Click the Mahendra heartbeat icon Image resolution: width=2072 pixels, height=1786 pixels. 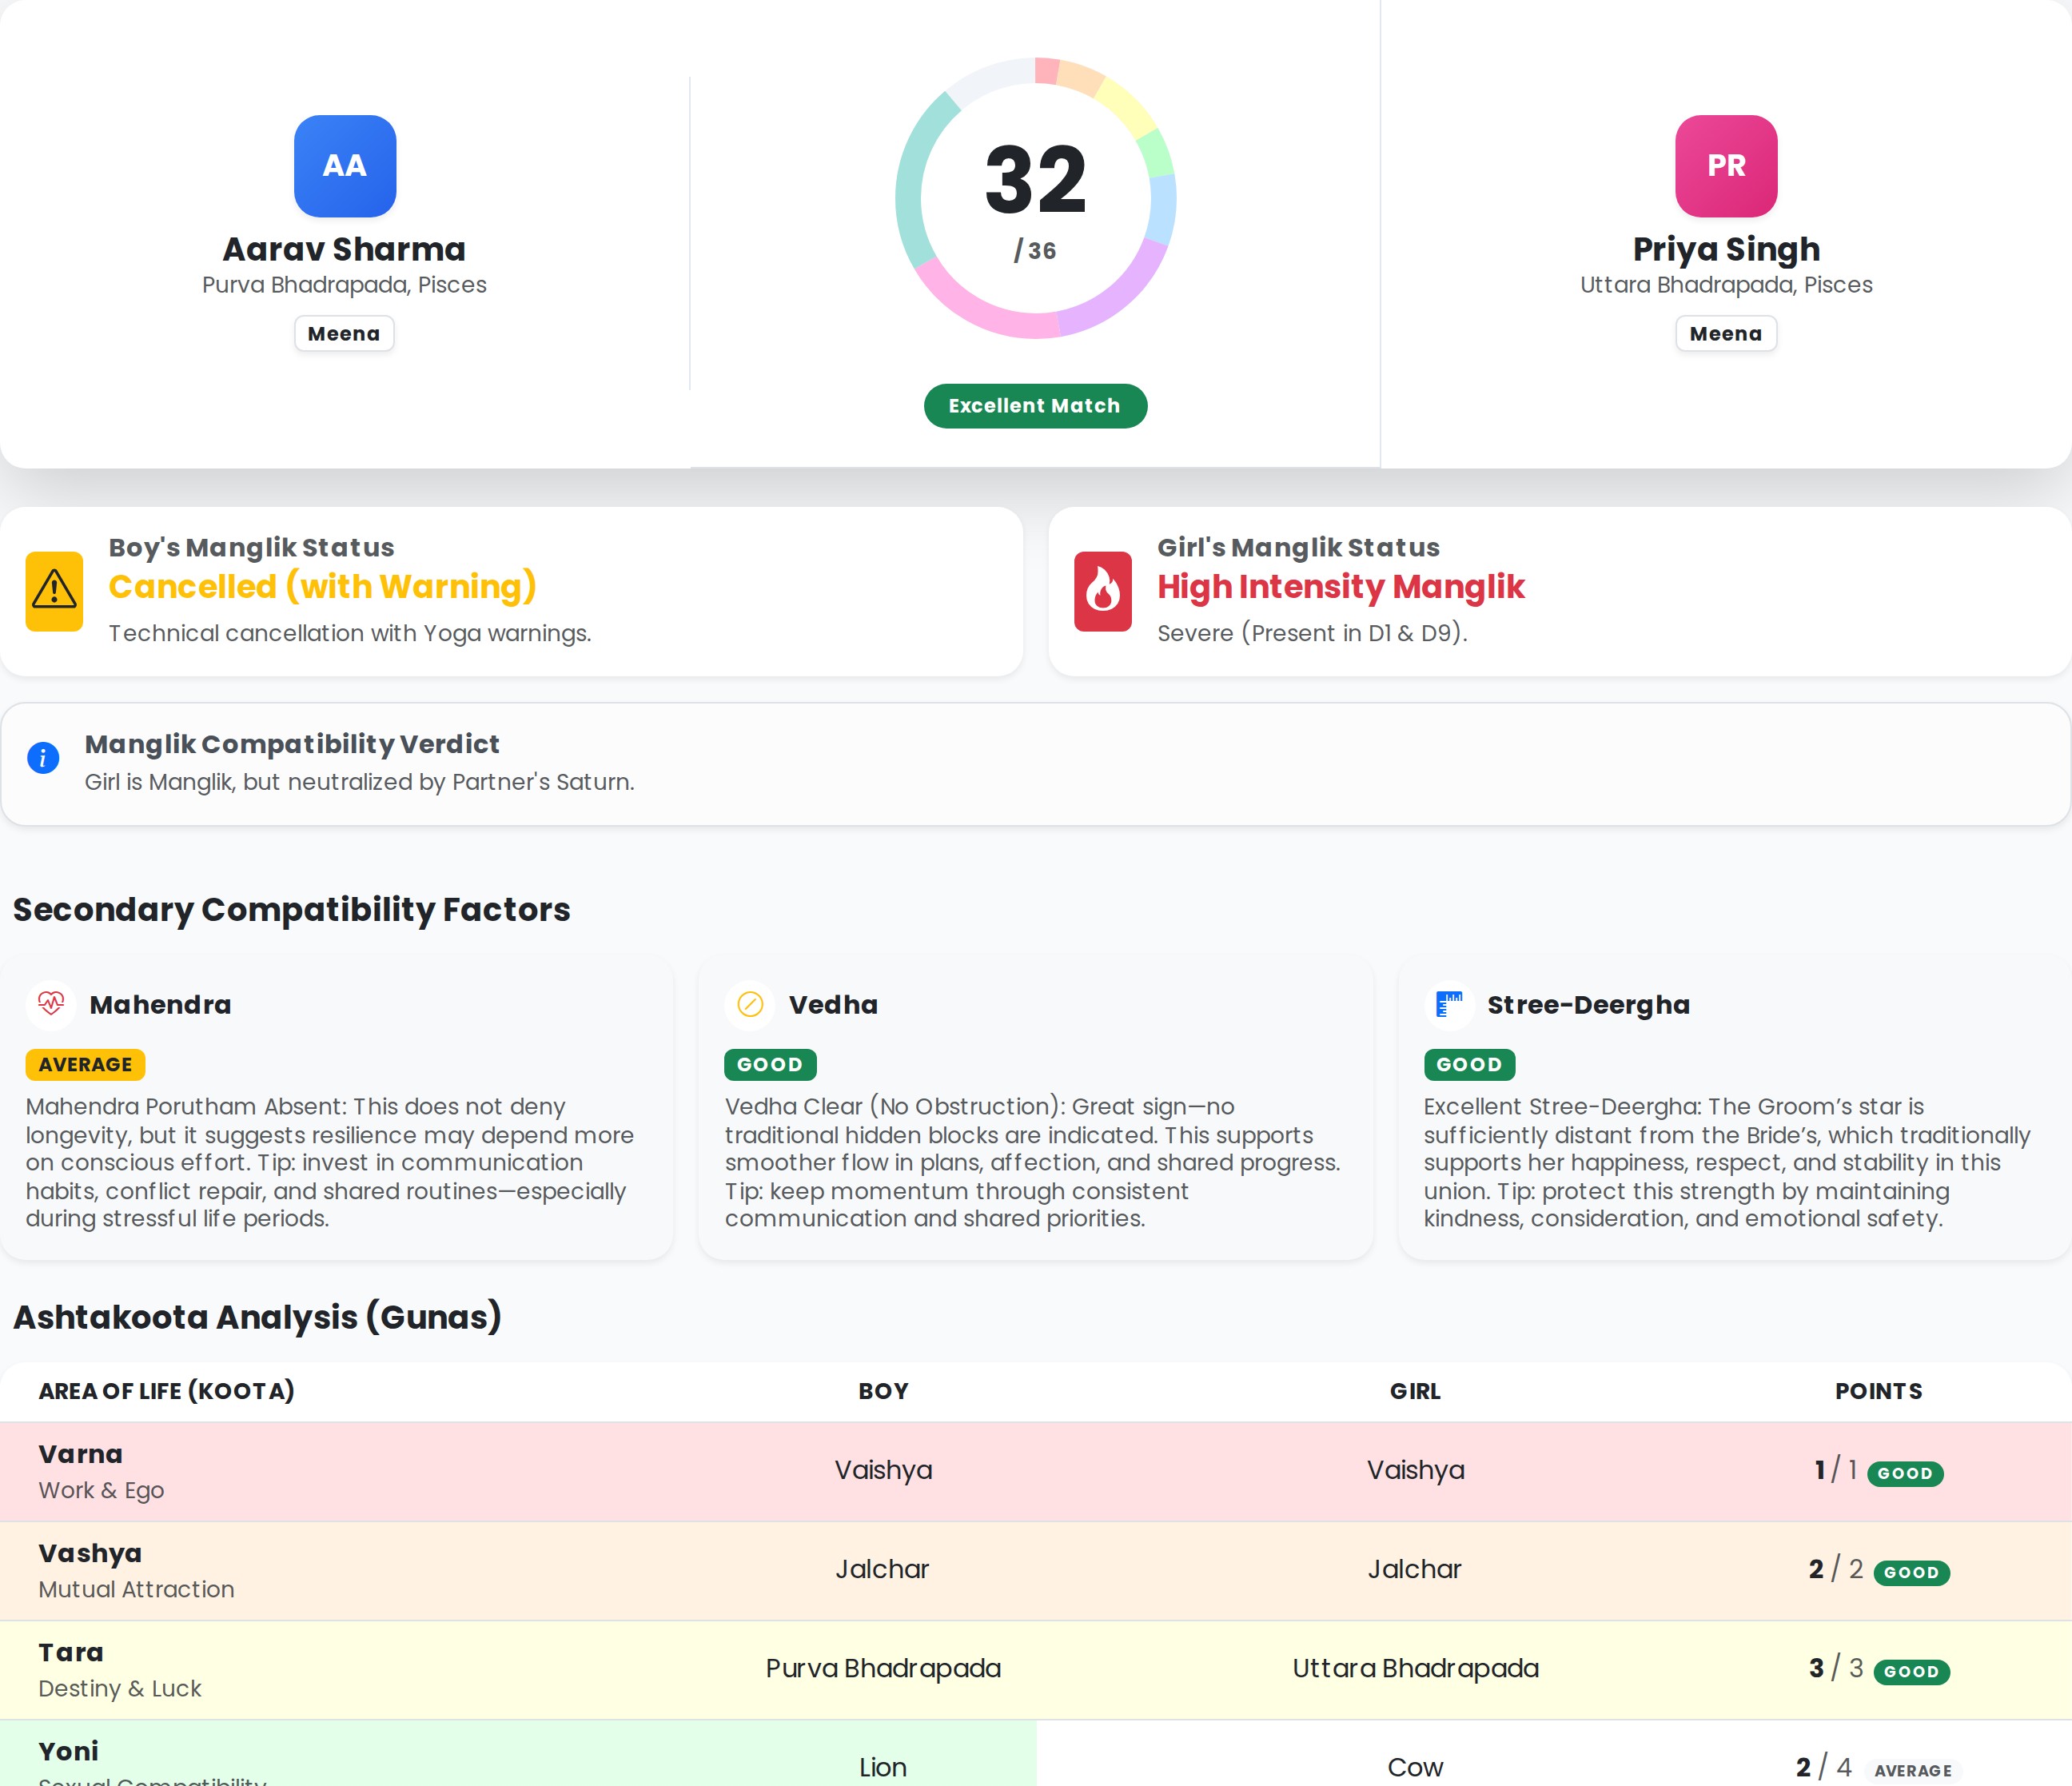click(51, 1003)
